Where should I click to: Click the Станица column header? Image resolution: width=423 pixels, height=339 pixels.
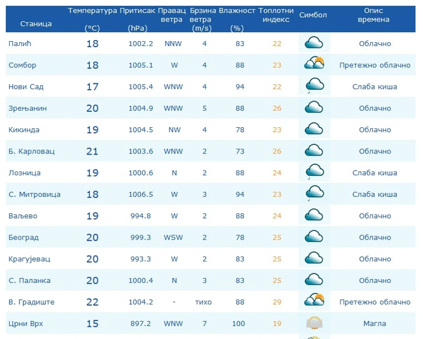36,24
